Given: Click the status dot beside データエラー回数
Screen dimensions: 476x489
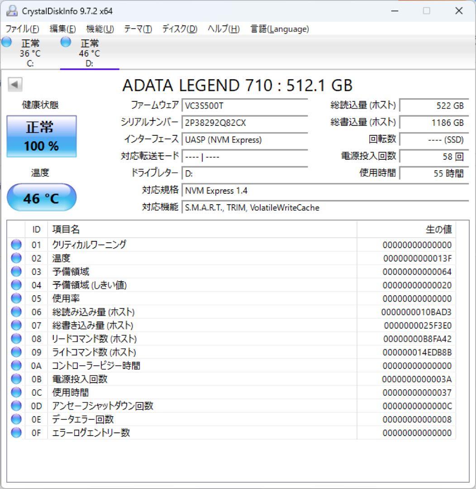Looking at the screenshot, I should (x=16, y=419).
